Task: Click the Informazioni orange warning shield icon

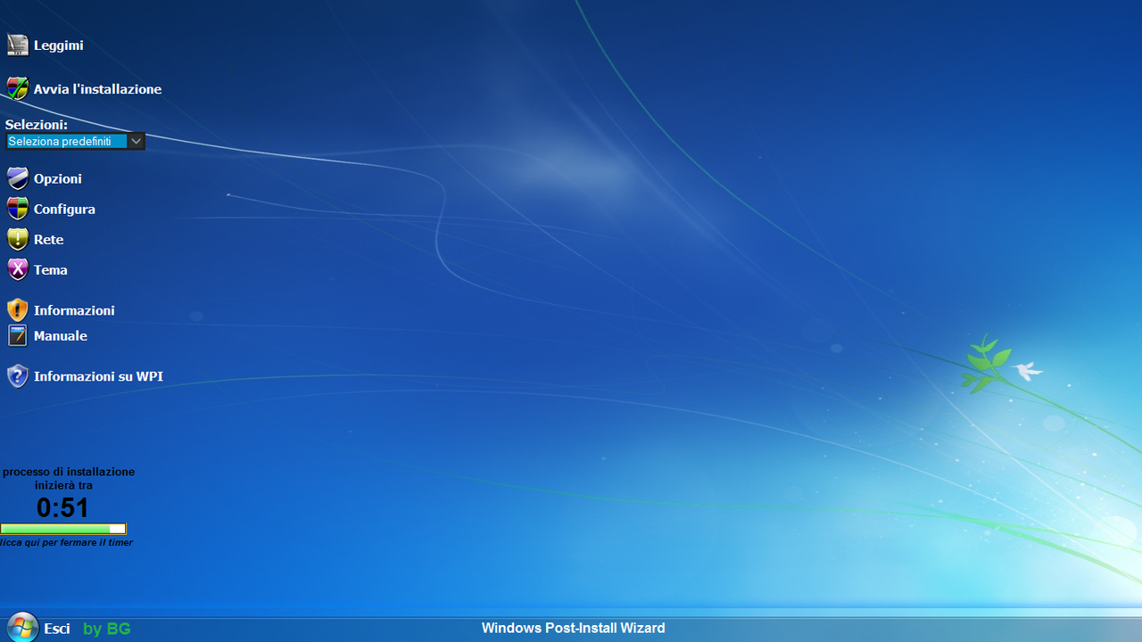Action: (x=18, y=310)
